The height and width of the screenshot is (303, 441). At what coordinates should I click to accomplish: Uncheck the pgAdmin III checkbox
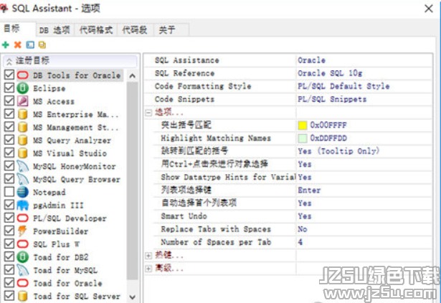click(x=9, y=205)
